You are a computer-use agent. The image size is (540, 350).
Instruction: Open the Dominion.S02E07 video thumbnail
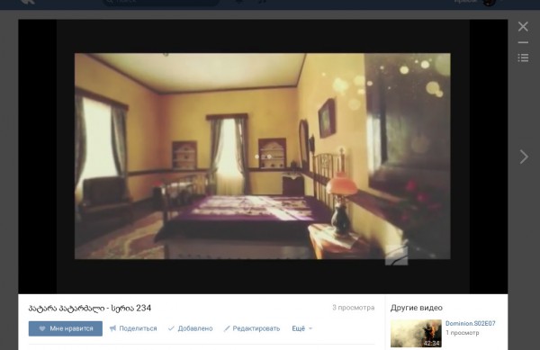(416, 333)
